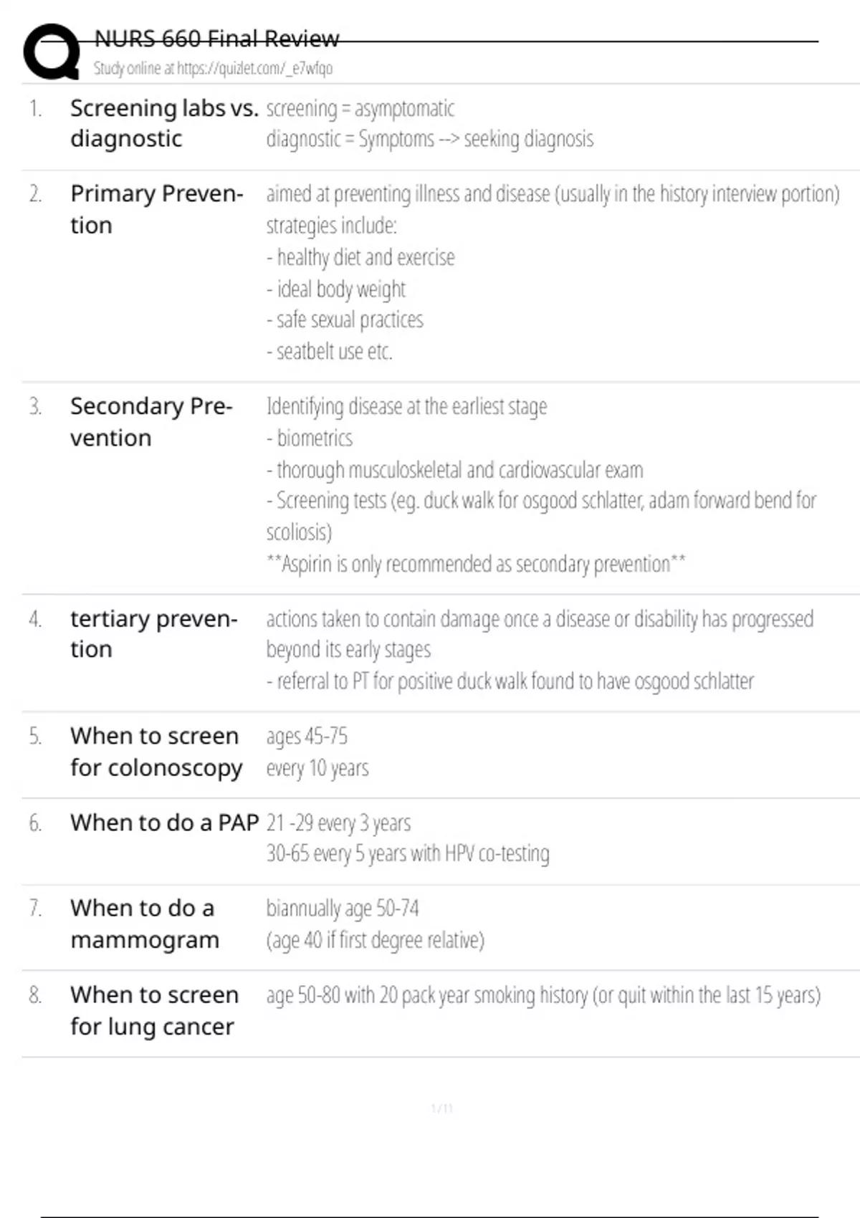
Task: Click '30-65 every 5 years' HPV co-testing line
Action: [x=407, y=854]
